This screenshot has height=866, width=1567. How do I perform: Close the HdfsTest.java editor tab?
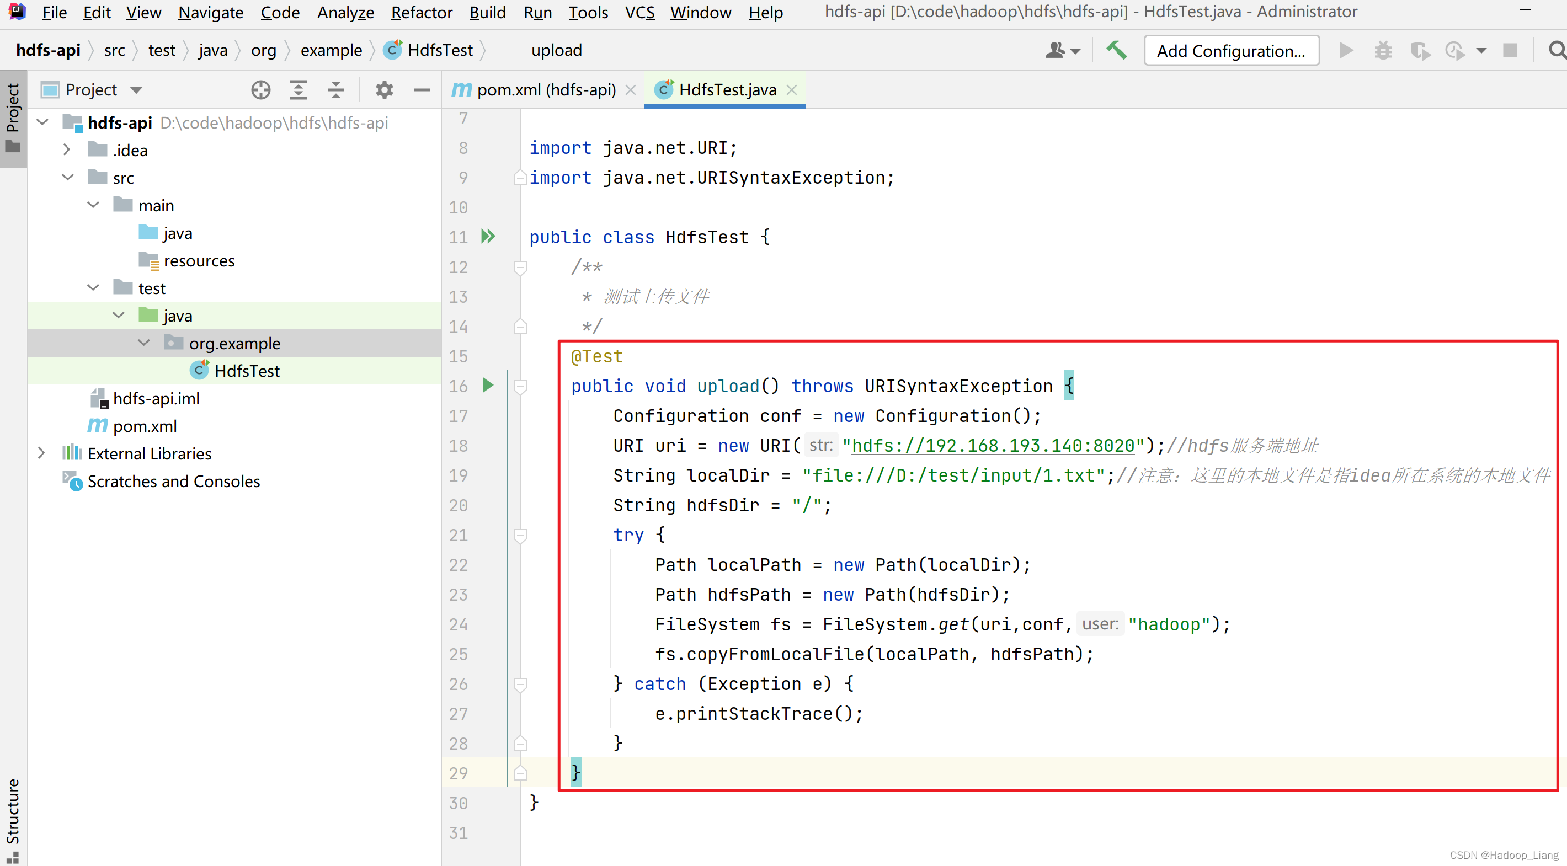(791, 90)
